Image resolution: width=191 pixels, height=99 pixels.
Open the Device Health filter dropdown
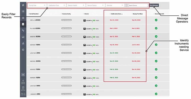click(x=76, y=5)
